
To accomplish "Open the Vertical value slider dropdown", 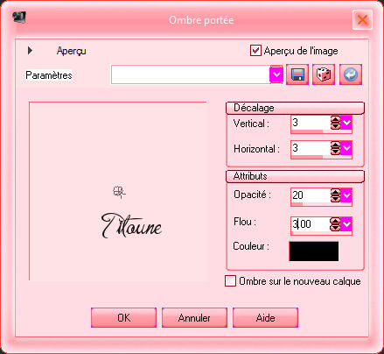I will tap(346, 123).
